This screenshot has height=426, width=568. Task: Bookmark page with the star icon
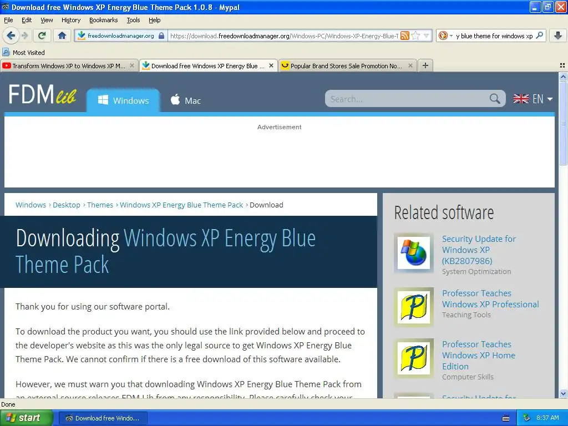(416, 35)
